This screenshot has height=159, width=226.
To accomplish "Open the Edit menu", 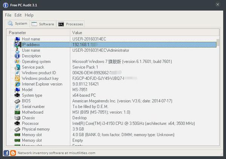I will click(18, 15).
